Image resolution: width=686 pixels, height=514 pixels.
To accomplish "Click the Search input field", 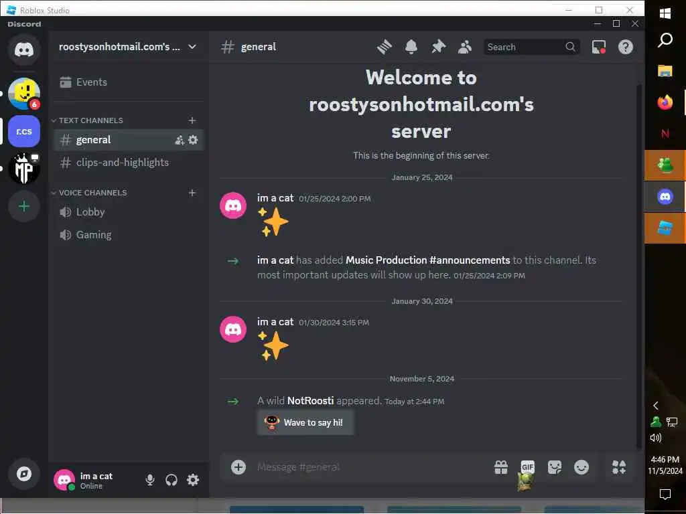I will click(531, 47).
